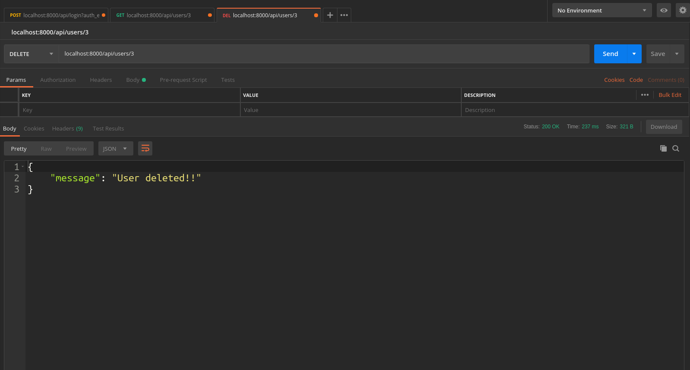Screen dimensions: 690x370
Task: Download the response
Action: click(664, 127)
